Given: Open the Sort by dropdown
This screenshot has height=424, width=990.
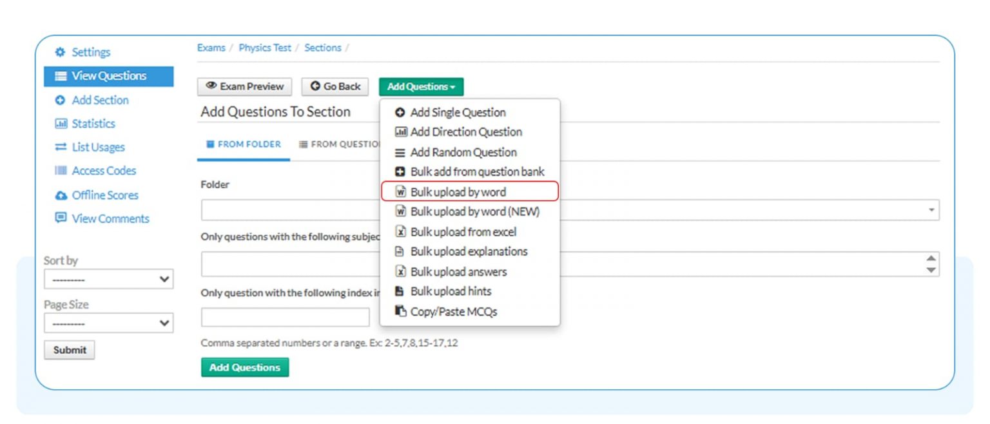Looking at the screenshot, I should [x=108, y=278].
